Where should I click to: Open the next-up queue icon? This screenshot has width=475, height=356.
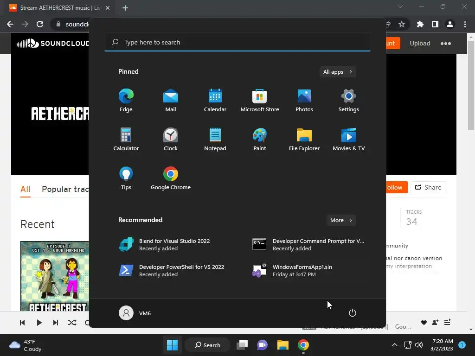point(448,323)
